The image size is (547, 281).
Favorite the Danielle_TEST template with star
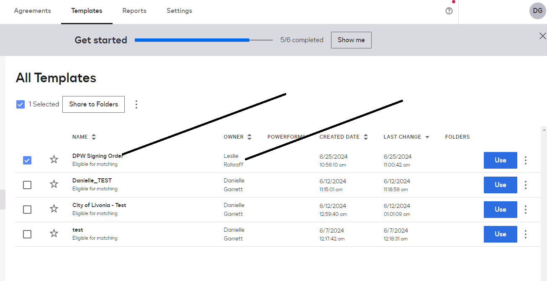(54, 184)
